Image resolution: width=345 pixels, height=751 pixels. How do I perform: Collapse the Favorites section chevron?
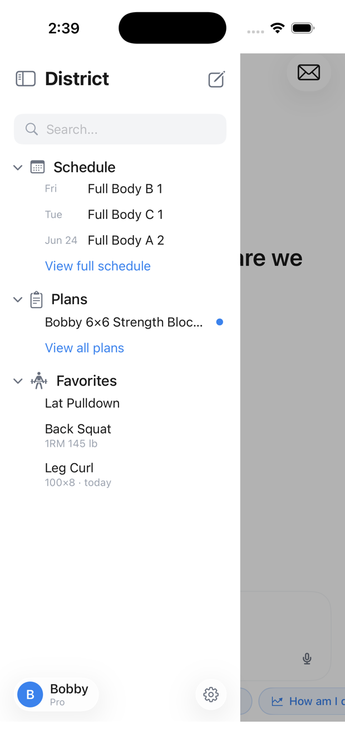(18, 381)
